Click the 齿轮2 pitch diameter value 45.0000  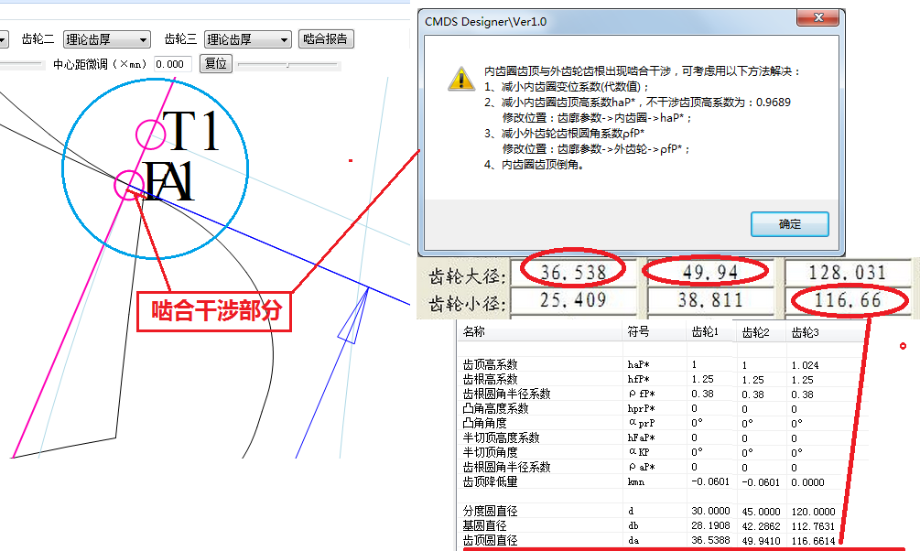click(x=761, y=512)
